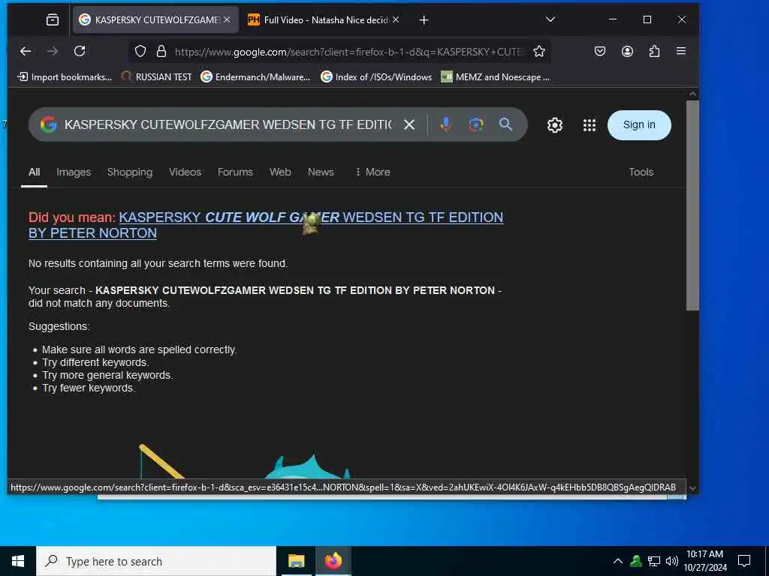The image size is (769, 576).
Task: Click the Google search query field
Action: pyautogui.click(x=228, y=125)
